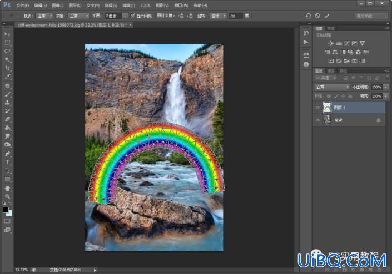
Task: Open the layer fill slider arrow
Action: click(x=386, y=96)
